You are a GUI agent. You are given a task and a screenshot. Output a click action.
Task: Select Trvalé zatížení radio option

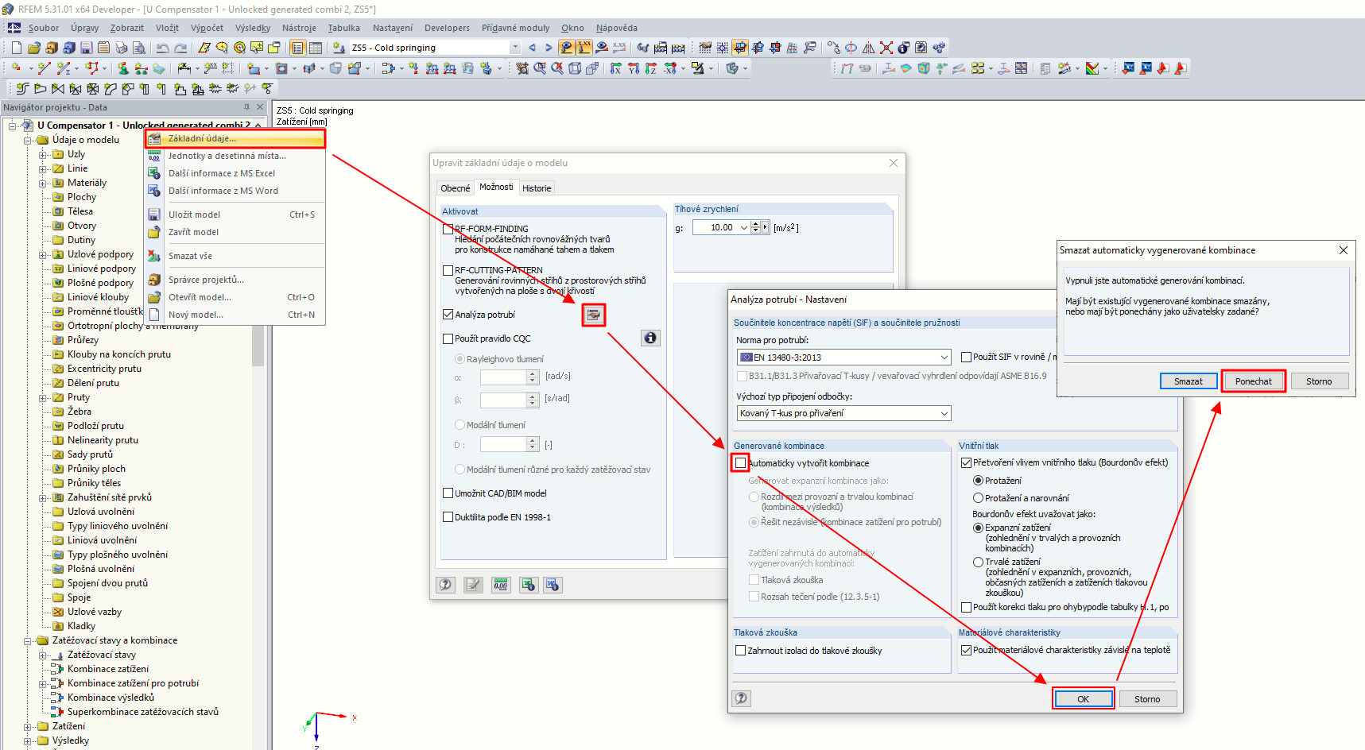tap(979, 562)
